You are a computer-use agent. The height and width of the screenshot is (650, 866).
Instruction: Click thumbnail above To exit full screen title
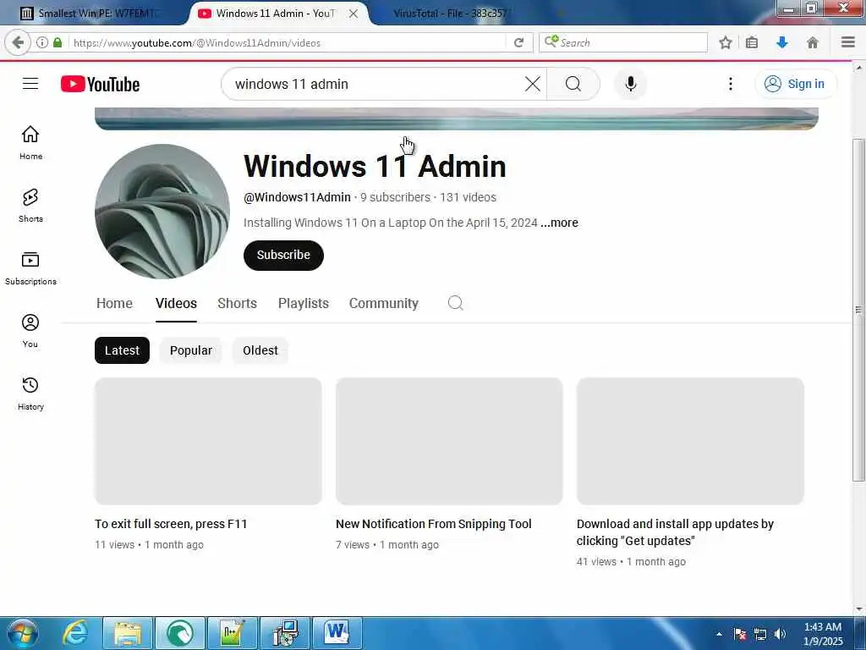coord(208,441)
